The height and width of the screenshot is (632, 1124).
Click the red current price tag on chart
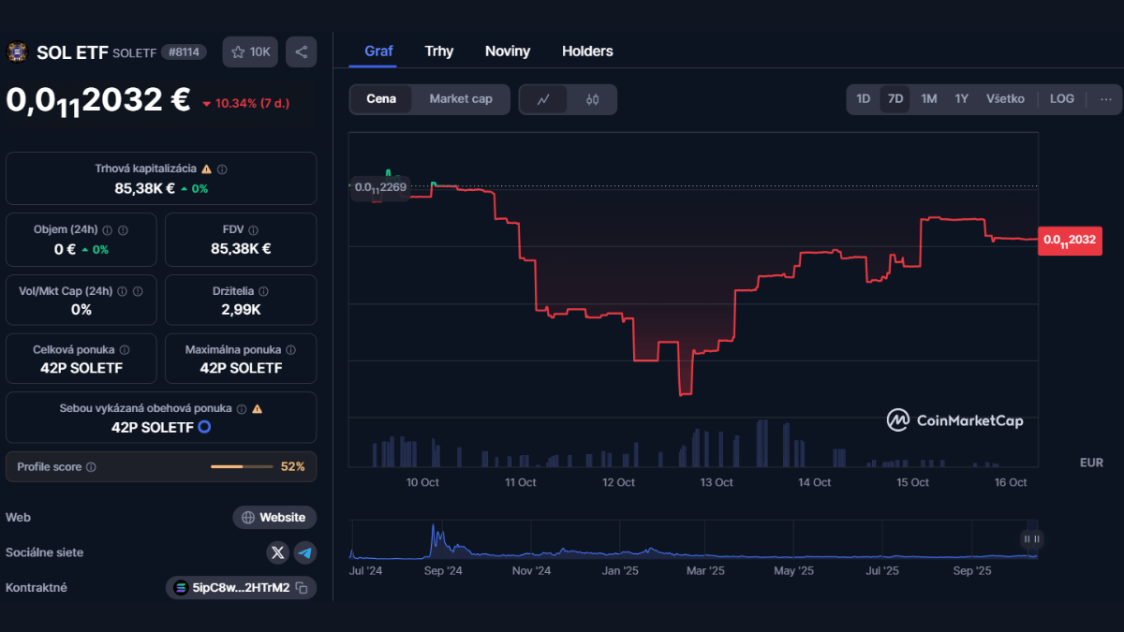click(1070, 240)
